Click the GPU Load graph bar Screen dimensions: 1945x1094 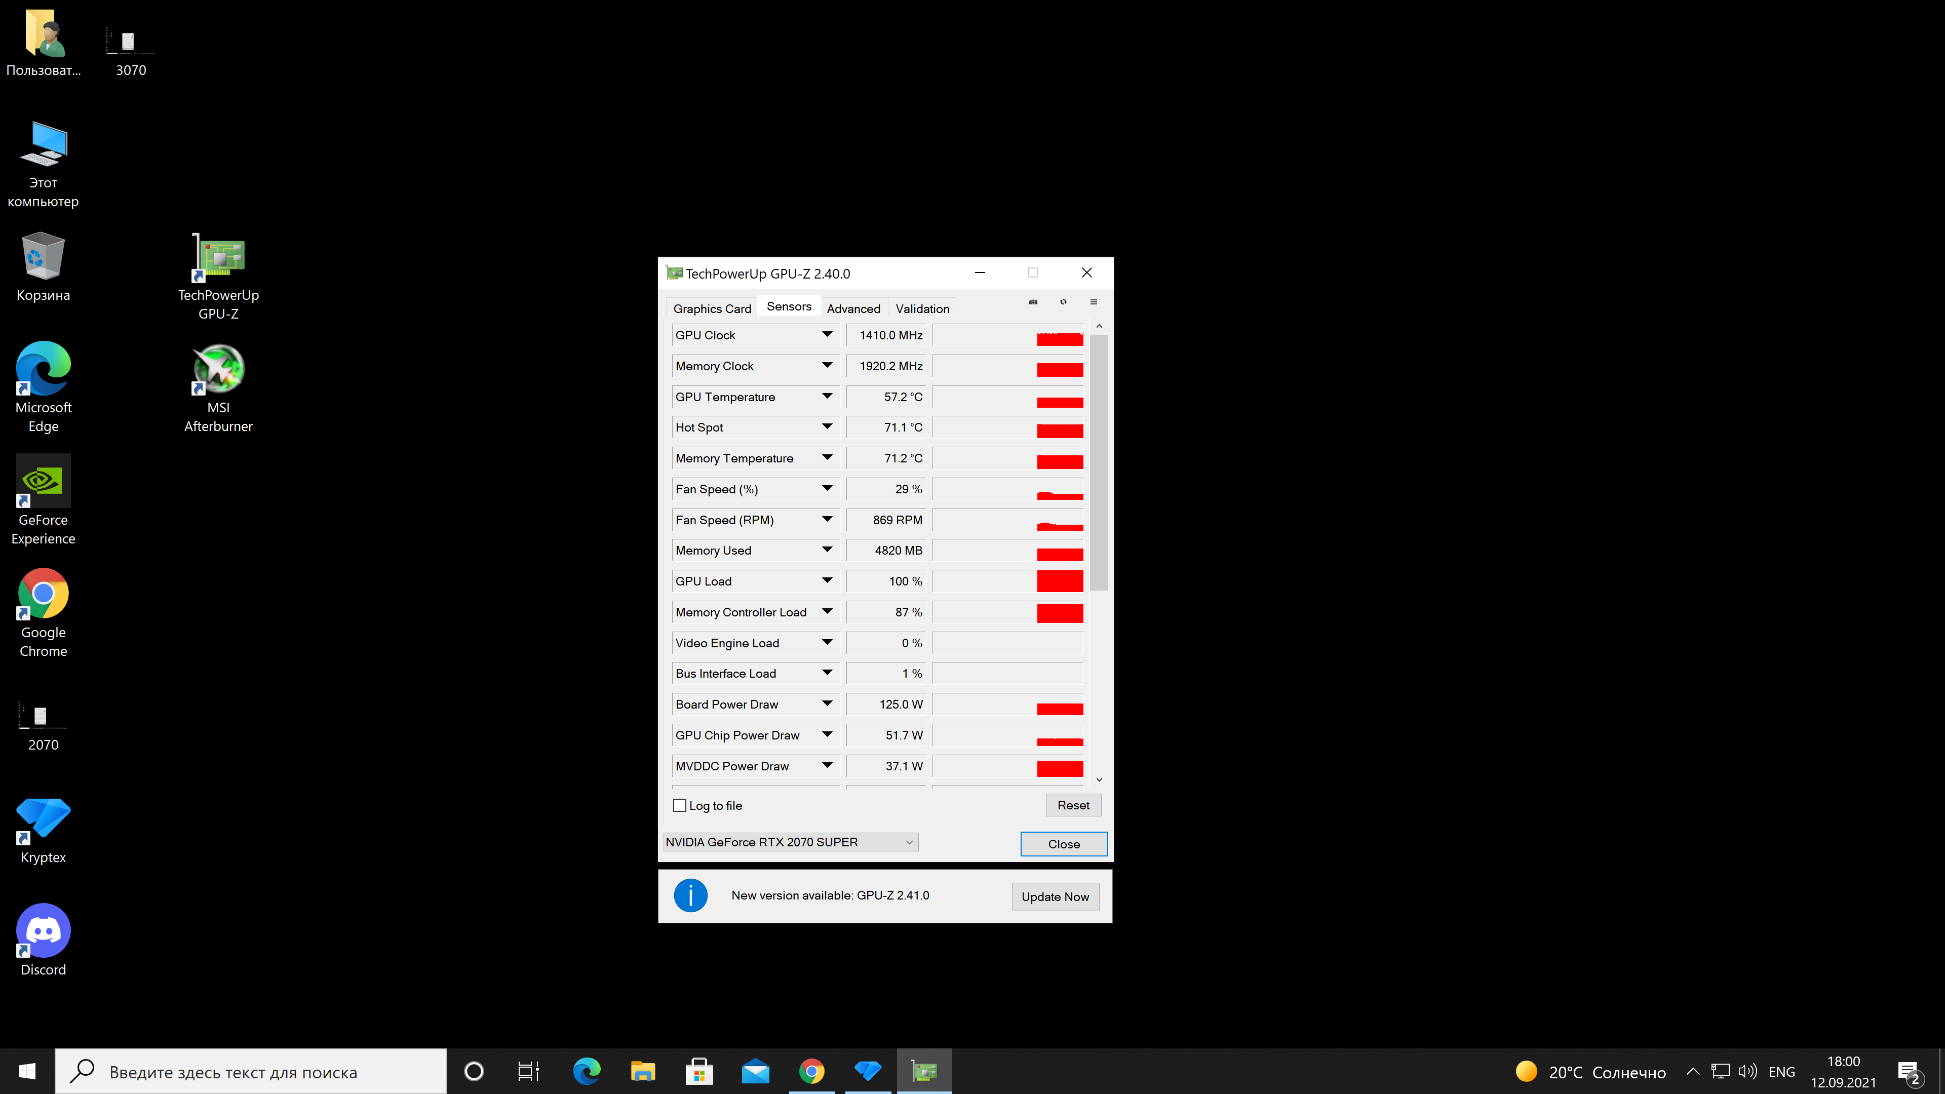(x=1008, y=581)
